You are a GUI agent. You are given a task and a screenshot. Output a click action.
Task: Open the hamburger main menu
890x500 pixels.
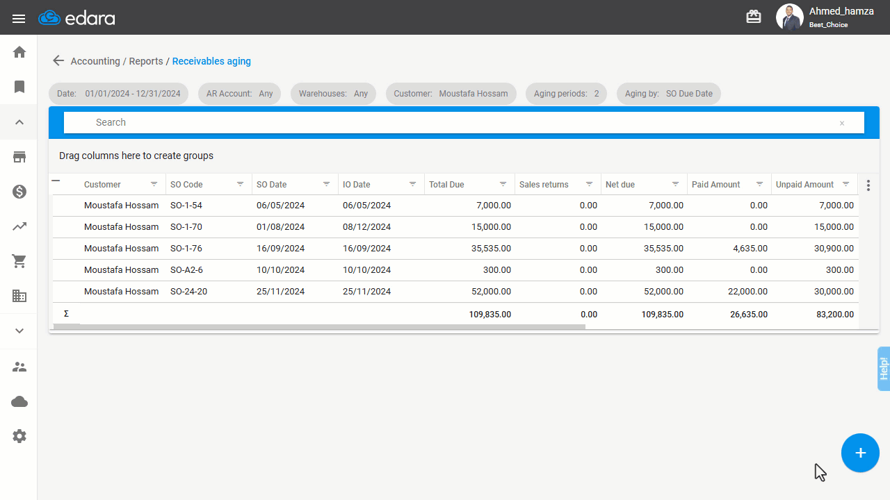19,18
